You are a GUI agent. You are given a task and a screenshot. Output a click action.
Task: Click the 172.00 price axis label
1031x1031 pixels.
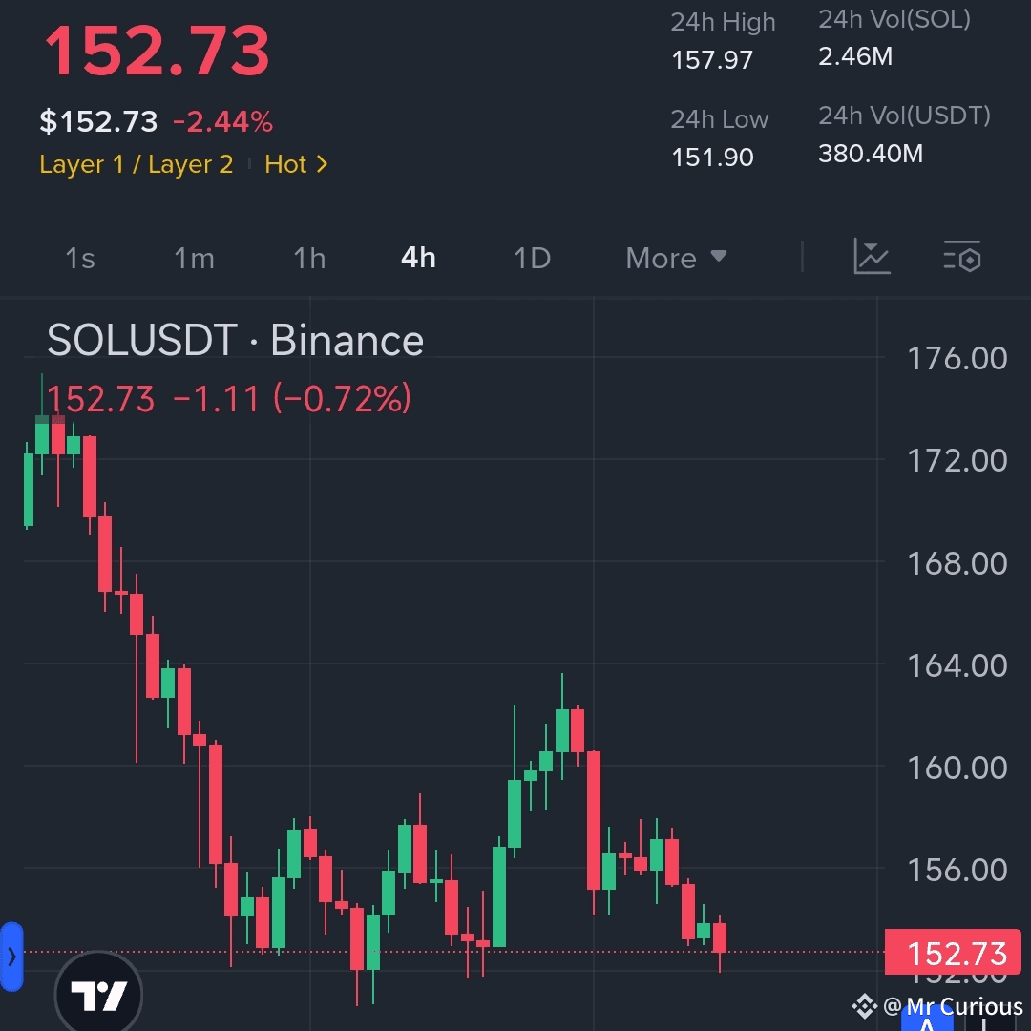point(957,461)
